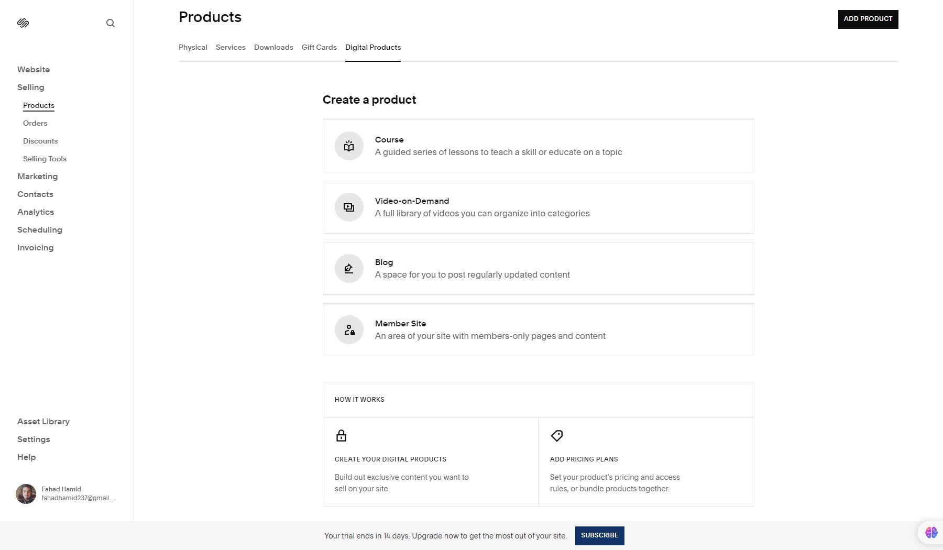This screenshot has height=550, width=943.
Task: Open the Asset Library link
Action: [43, 421]
